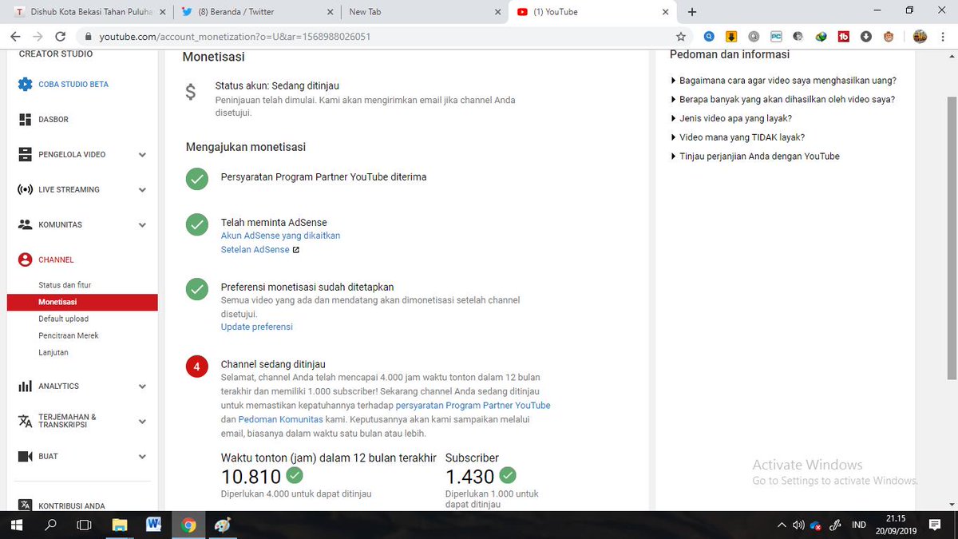Screen dimensions: 958x539
Task: Open the Chrome three-dot menu
Action: coord(942,37)
